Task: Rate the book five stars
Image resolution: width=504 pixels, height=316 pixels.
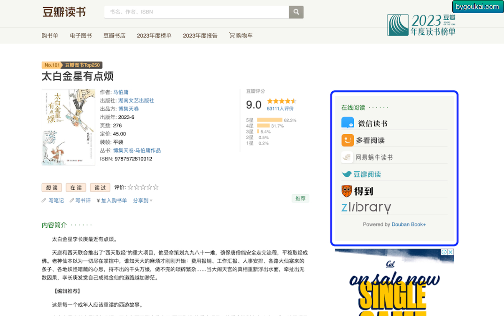Action: pyautogui.click(x=156, y=187)
